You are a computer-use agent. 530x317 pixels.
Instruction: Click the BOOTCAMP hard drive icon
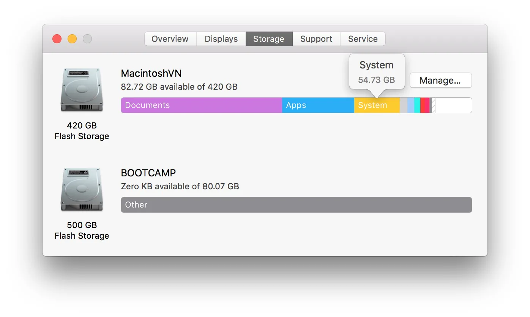[82, 190]
